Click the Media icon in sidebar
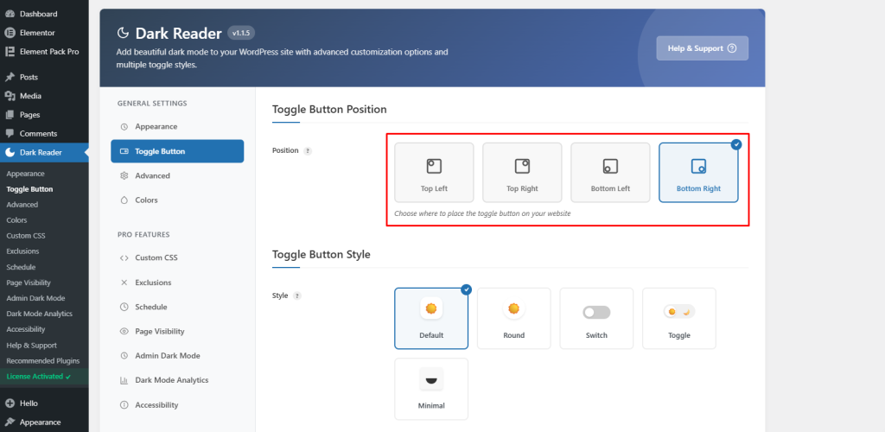Screen dimensions: 885x432 click(10, 96)
